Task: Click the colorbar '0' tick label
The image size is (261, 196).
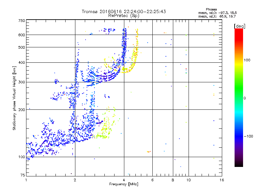Action: click(x=245, y=98)
